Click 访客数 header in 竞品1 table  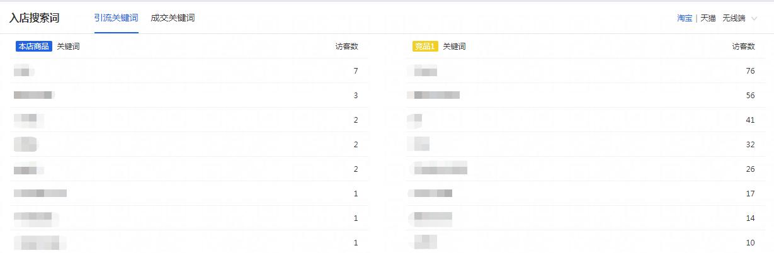tap(743, 46)
